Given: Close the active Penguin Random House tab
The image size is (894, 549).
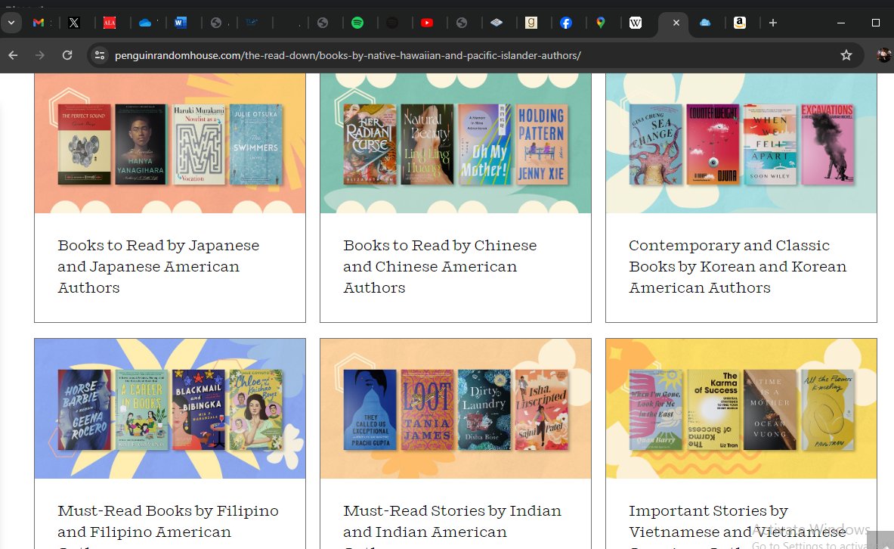Looking at the screenshot, I should [x=676, y=23].
